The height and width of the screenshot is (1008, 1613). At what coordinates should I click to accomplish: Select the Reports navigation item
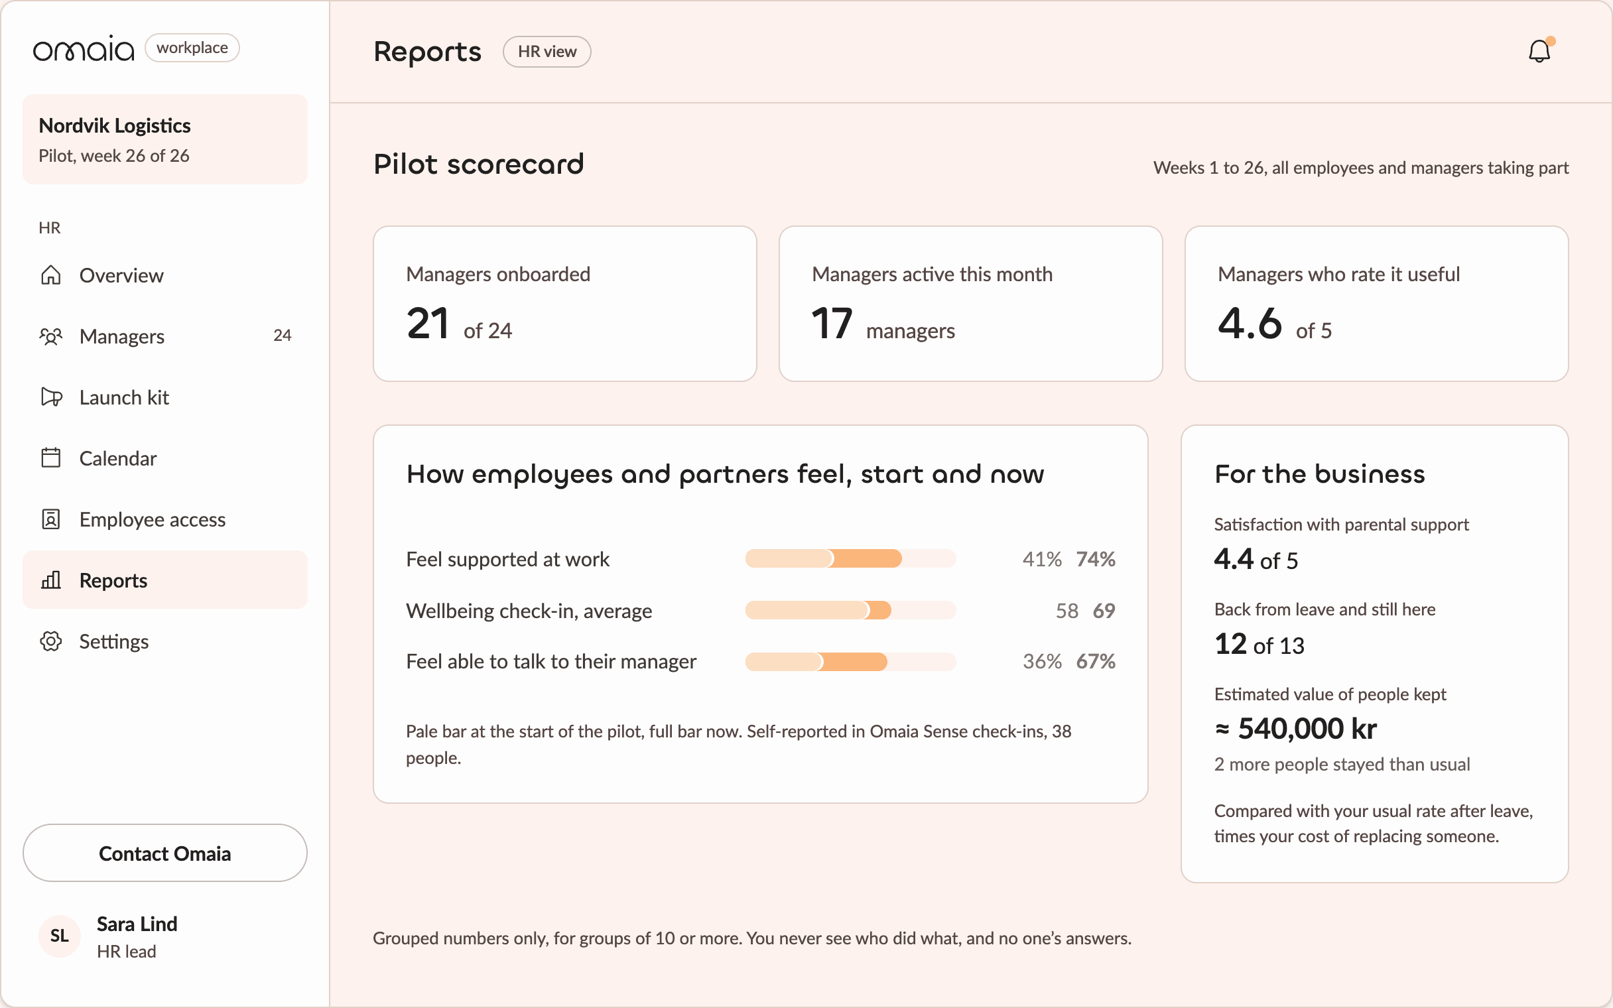coord(164,580)
